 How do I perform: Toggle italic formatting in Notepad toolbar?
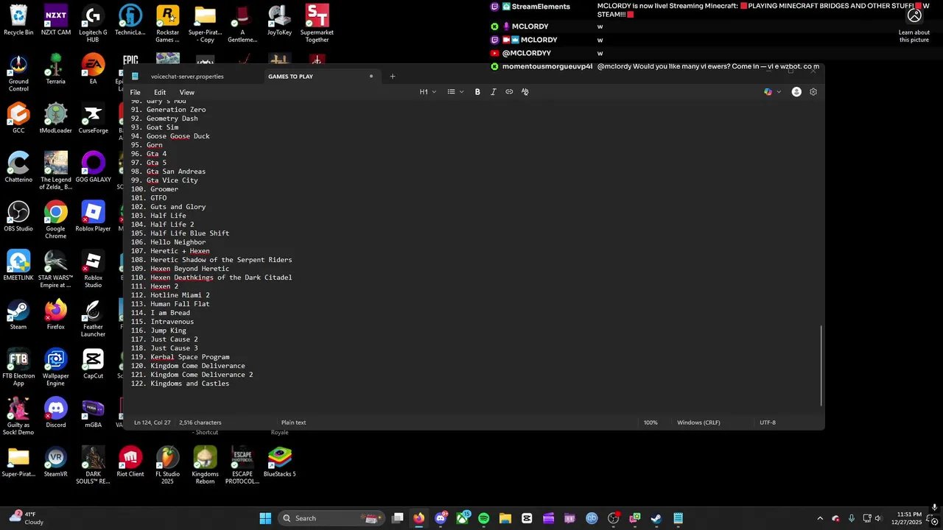(x=493, y=92)
